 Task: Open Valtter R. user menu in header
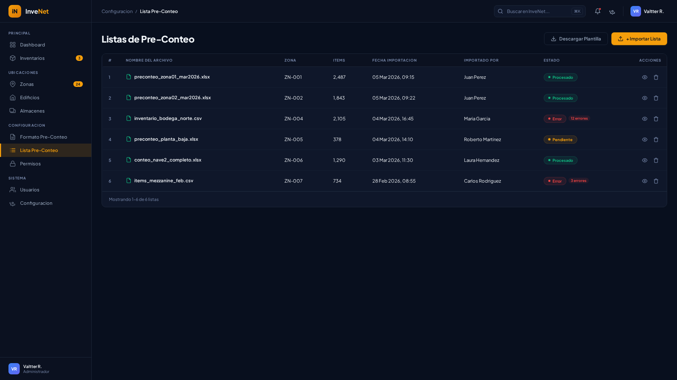647,11
